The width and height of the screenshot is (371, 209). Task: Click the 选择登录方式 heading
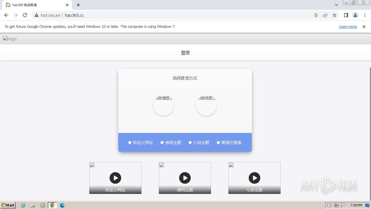[x=185, y=78]
